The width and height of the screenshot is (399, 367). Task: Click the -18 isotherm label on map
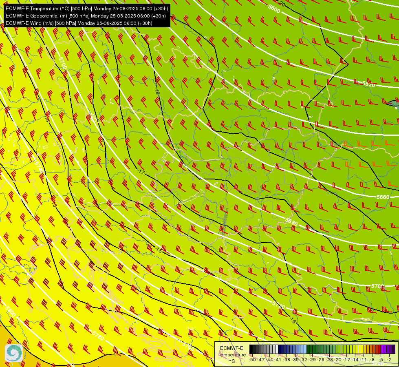pyautogui.click(x=157, y=92)
